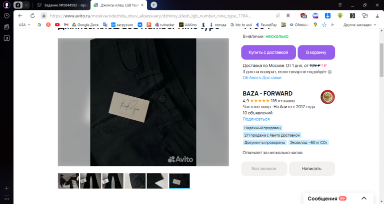Open the Google Диск bookmark
The width and height of the screenshot is (384, 204).
point(85,24)
